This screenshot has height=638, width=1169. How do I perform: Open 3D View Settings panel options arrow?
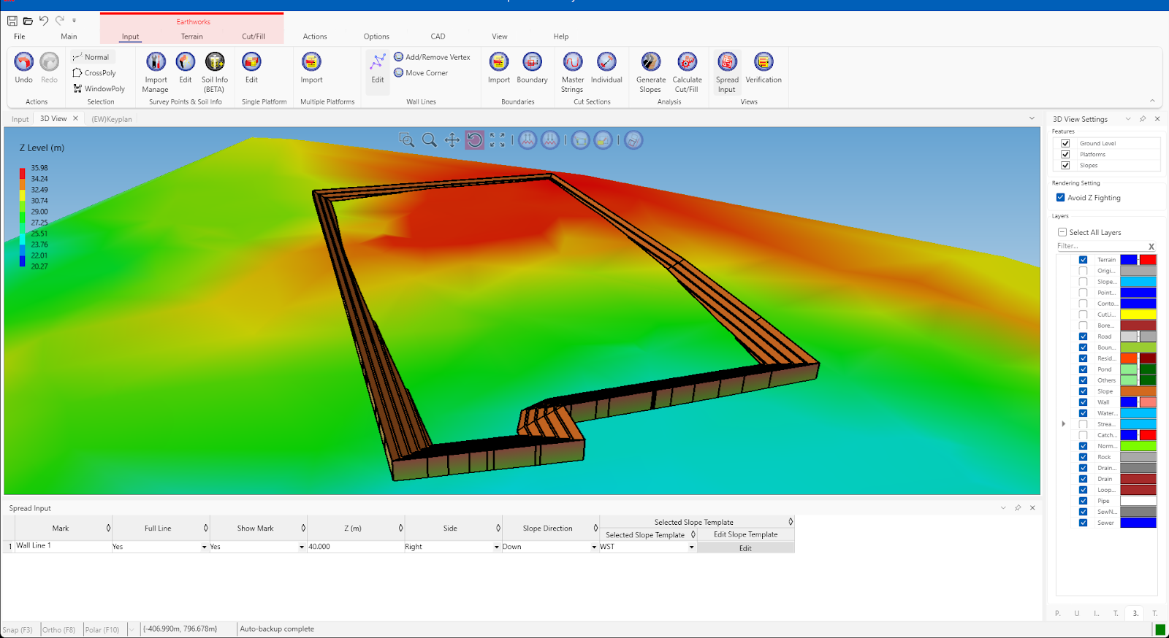pos(1128,119)
